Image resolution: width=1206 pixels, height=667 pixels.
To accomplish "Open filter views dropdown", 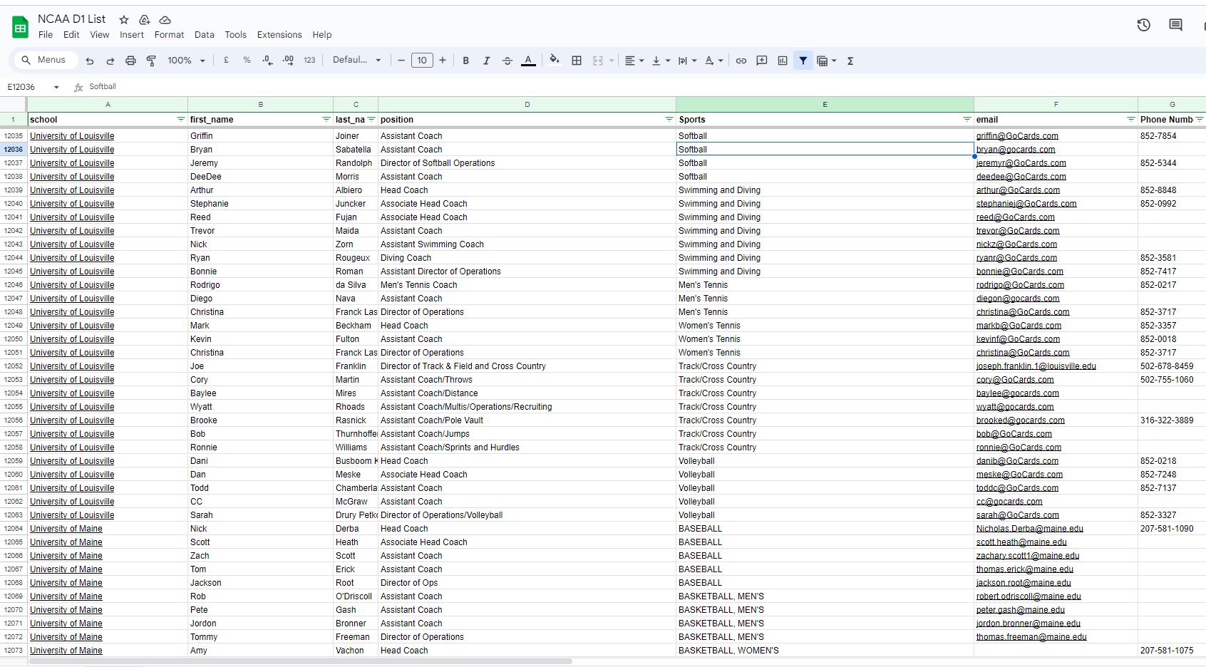I will click(x=827, y=61).
